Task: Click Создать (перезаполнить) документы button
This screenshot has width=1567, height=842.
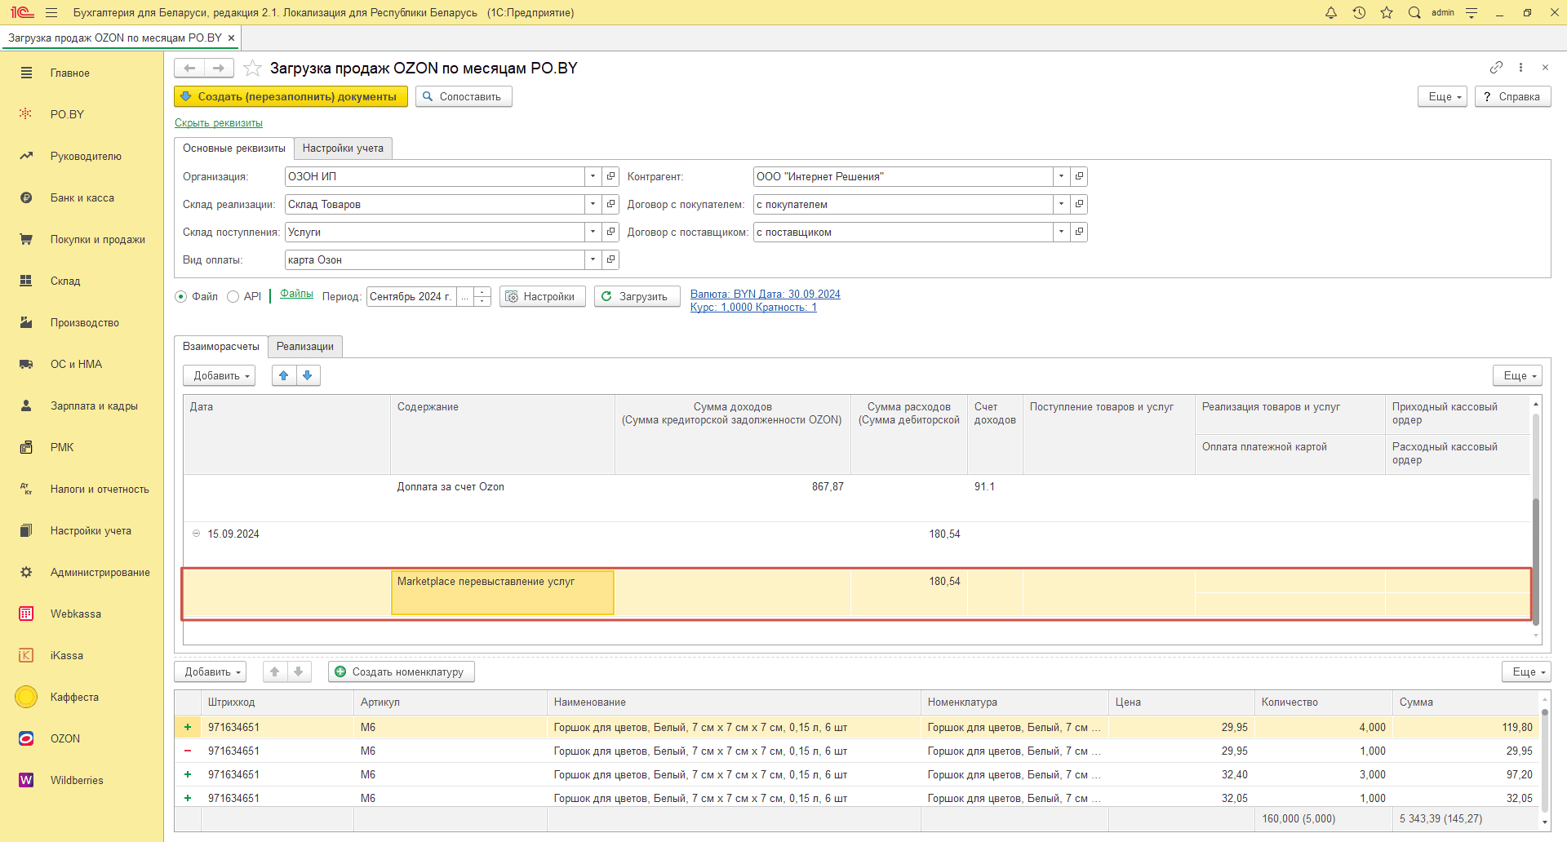Action: click(291, 96)
